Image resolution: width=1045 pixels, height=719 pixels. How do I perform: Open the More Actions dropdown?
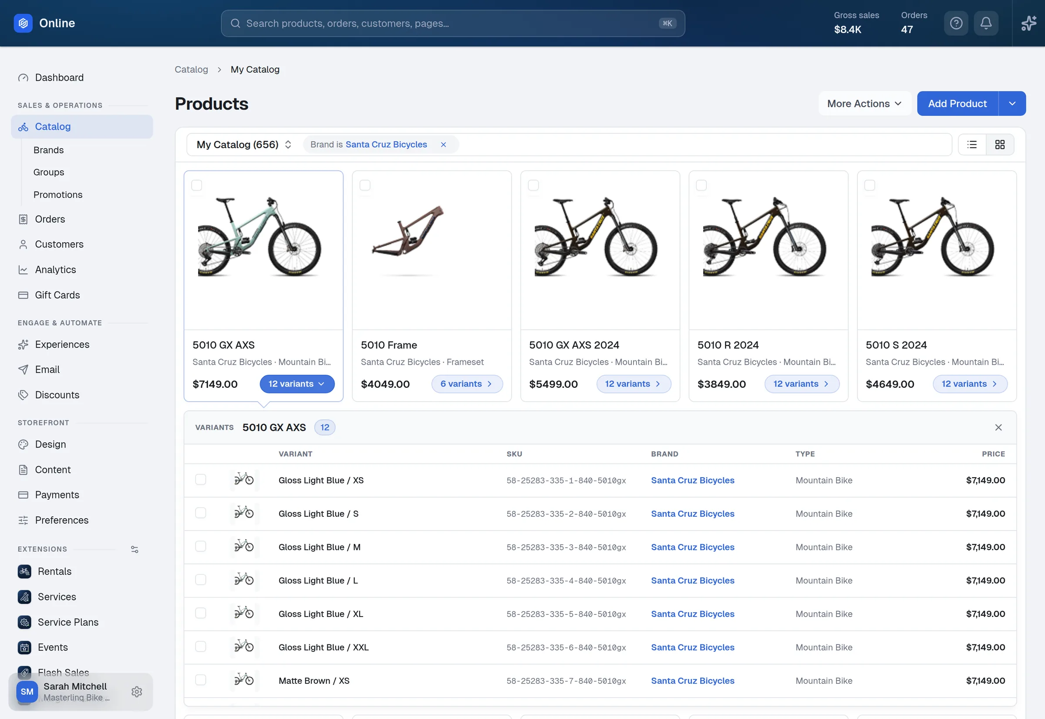coord(865,104)
